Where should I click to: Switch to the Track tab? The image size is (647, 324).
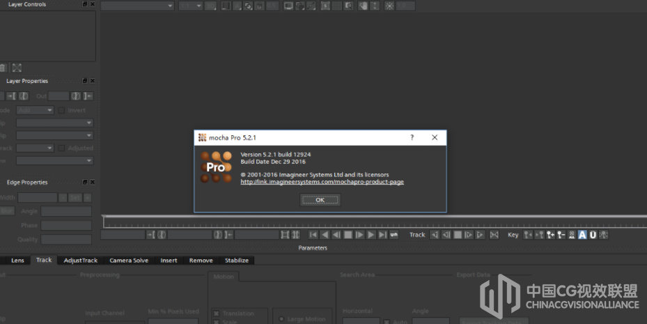pyautogui.click(x=44, y=260)
